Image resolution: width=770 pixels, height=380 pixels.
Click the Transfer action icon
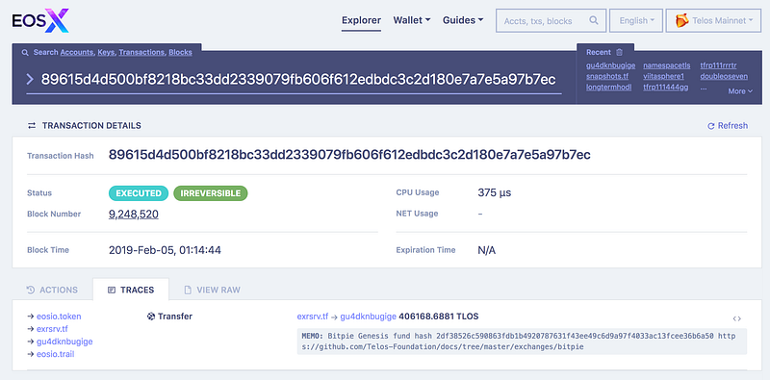151,317
